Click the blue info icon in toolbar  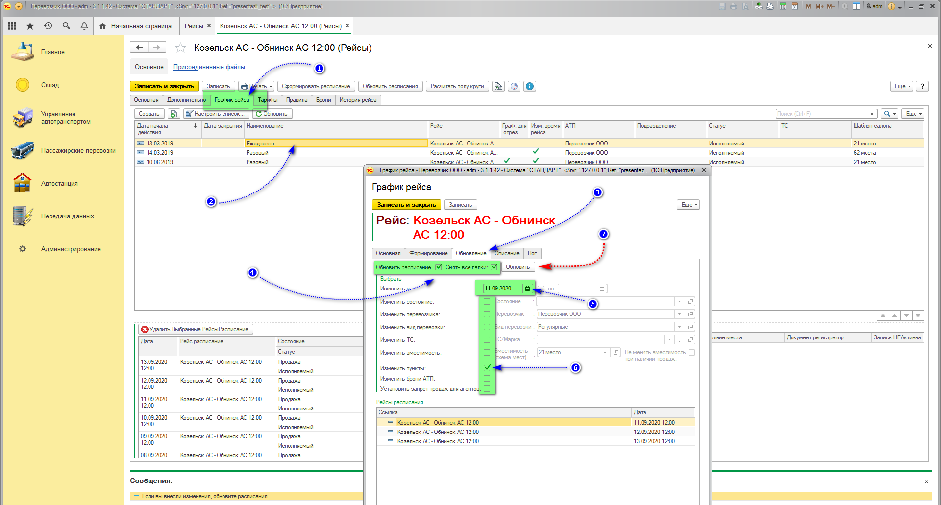tap(529, 86)
